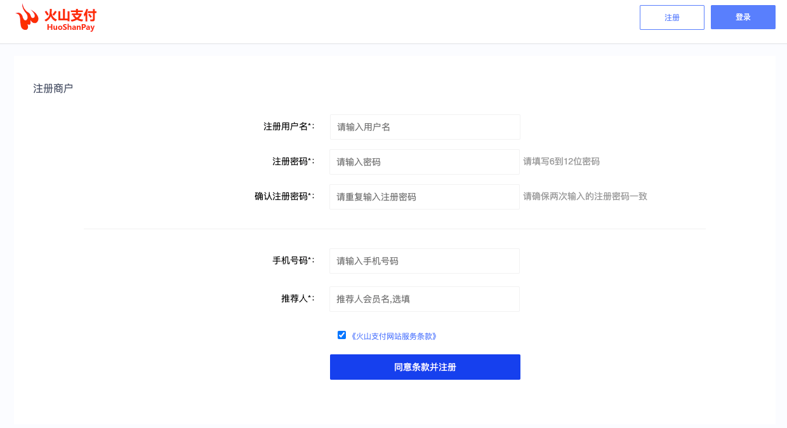Click the HuoShanPay logo text
The image size is (787, 428).
point(70,17)
